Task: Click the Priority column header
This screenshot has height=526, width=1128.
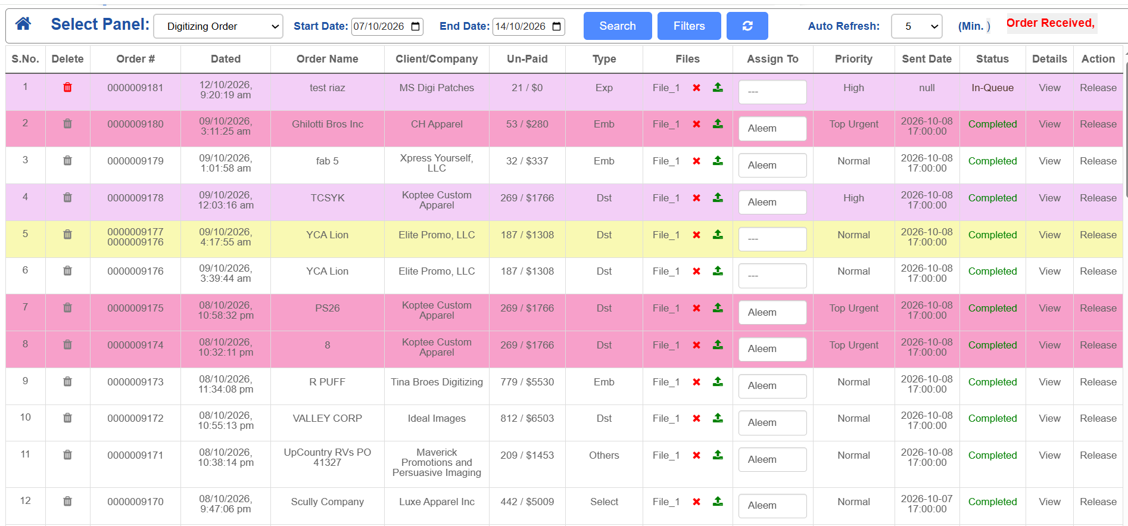Action: pyautogui.click(x=853, y=59)
